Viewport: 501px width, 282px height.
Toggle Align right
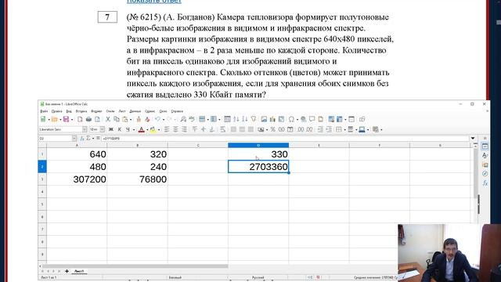pos(184,129)
